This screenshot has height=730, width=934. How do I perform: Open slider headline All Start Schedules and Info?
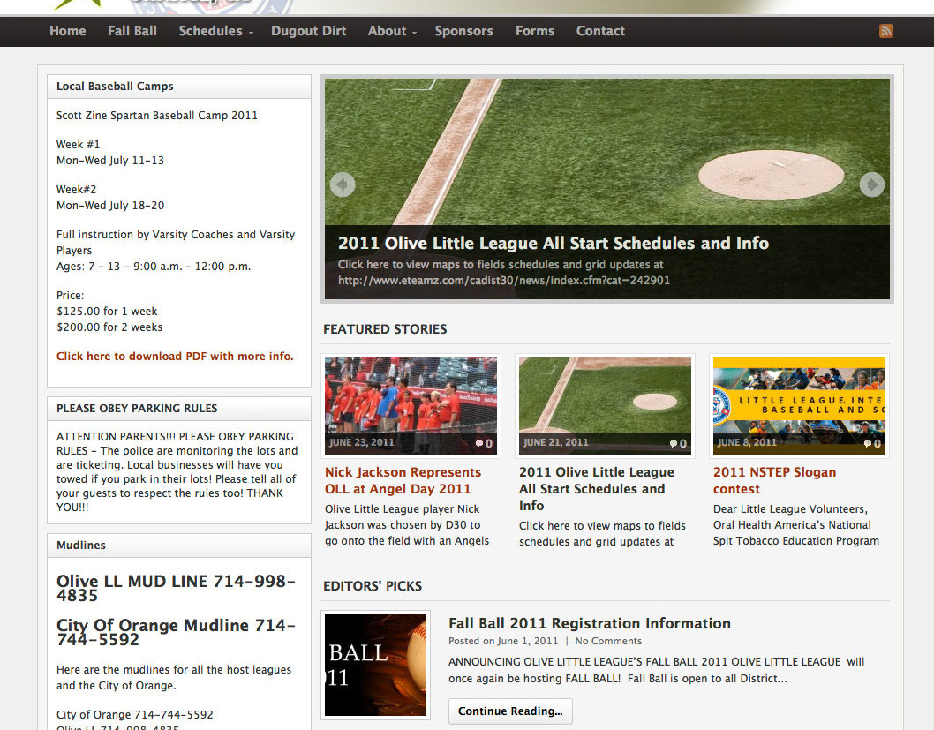pyautogui.click(x=554, y=243)
